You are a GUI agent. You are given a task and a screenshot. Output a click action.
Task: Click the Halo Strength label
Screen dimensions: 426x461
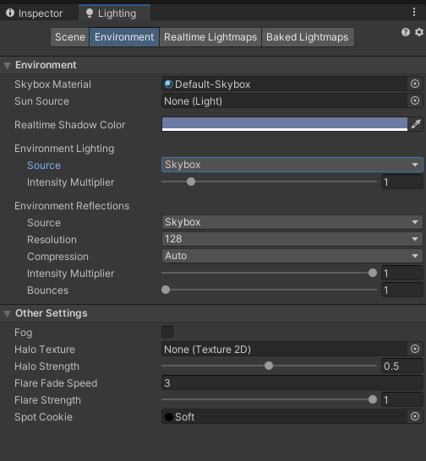46,366
